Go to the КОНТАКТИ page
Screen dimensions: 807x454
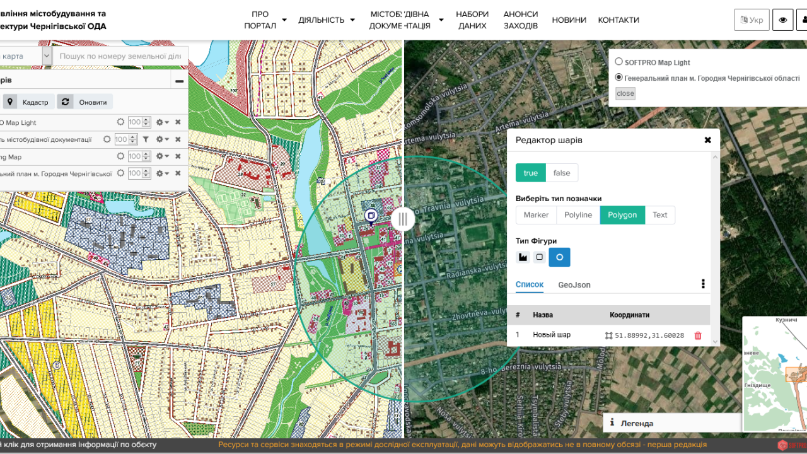(x=618, y=20)
